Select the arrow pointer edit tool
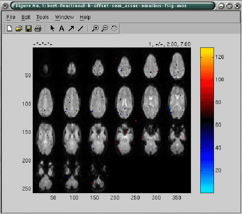The width and height of the screenshot is (242, 214). click(52, 29)
